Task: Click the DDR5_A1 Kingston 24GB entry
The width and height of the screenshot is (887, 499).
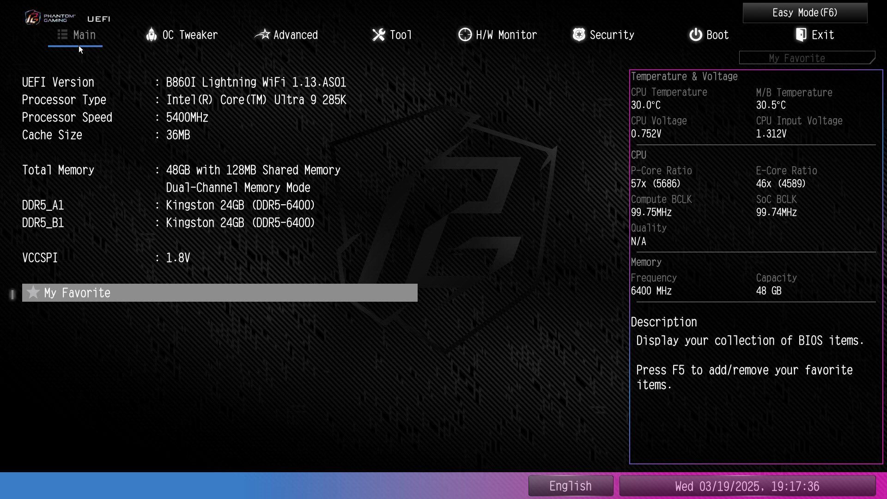Action: [240, 206]
